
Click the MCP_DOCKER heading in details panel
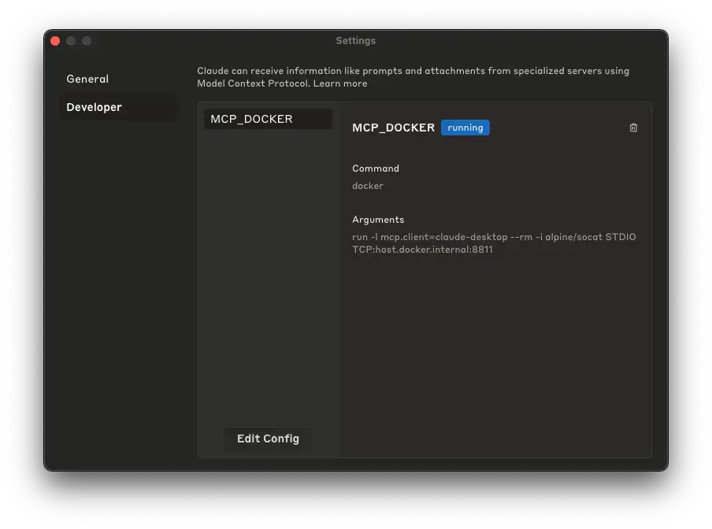pyautogui.click(x=393, y=127)
